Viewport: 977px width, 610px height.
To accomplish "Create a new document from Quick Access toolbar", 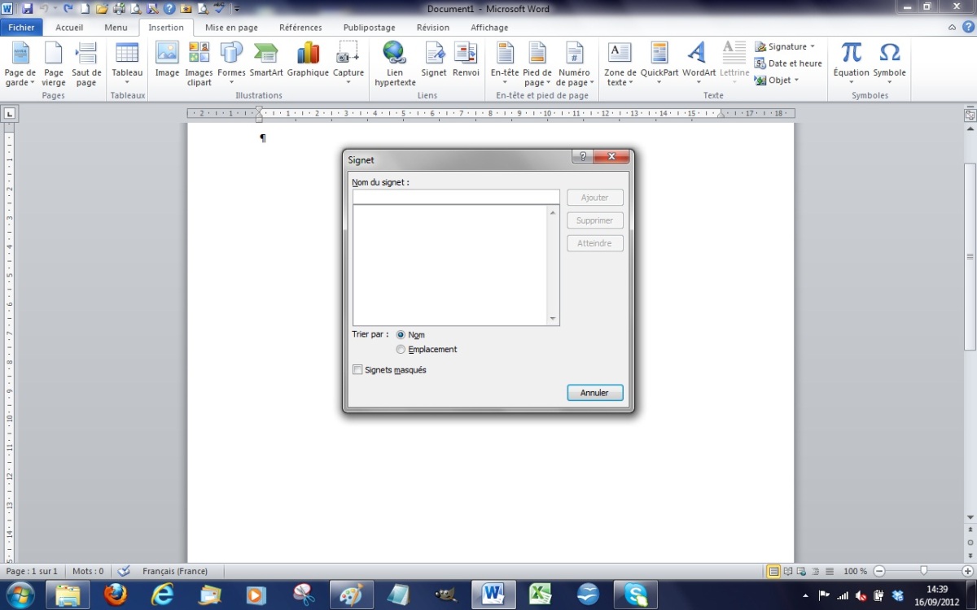I will (x=85, y=8).
